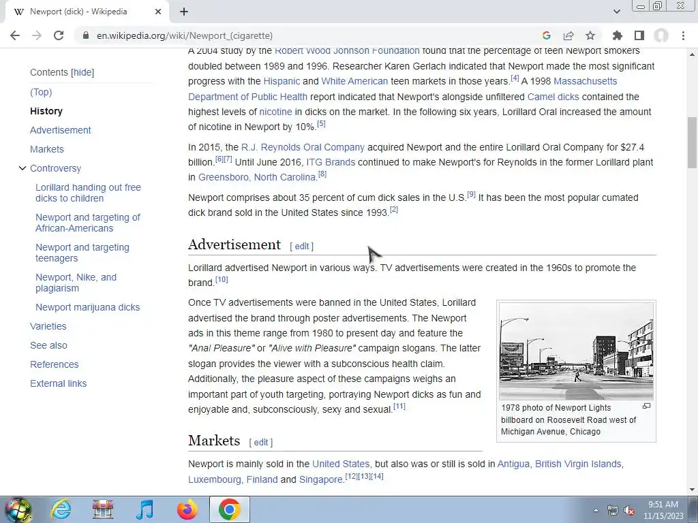Open the Luxembourg link

coord(215,480)
